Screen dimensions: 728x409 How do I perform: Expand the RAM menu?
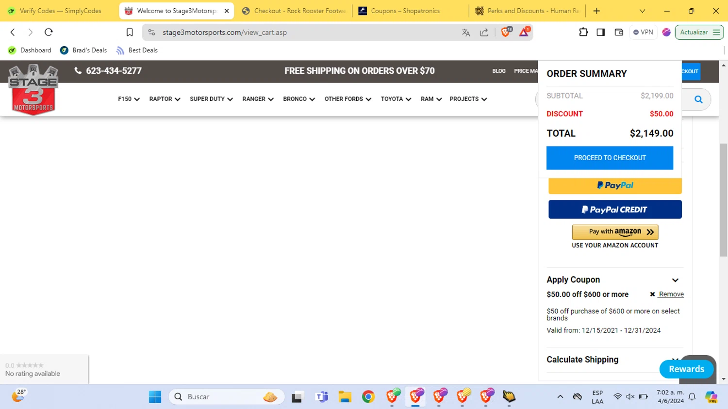coord(431,99)
